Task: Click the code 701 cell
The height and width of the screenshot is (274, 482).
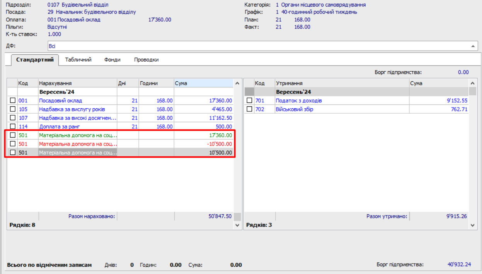Action: (x=264, y=101)
